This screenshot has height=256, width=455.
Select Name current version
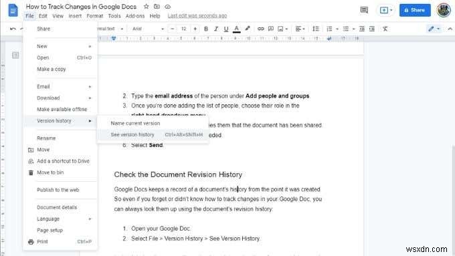click(x=153, y=123)
